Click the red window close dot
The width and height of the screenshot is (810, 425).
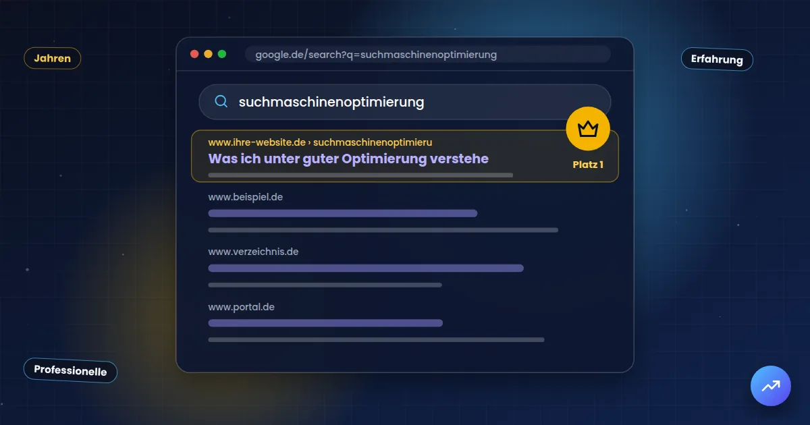[194, 55]
